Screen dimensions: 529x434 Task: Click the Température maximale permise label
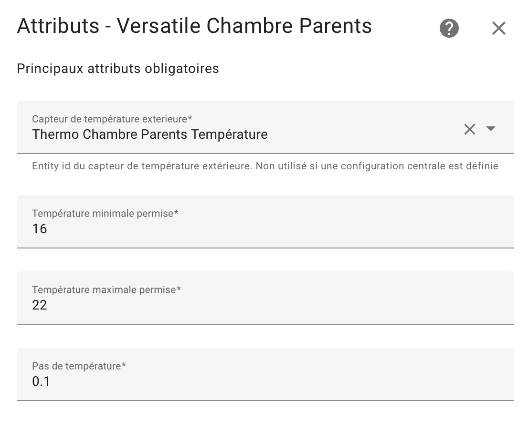pyautogui.click(x=106, y=290)
